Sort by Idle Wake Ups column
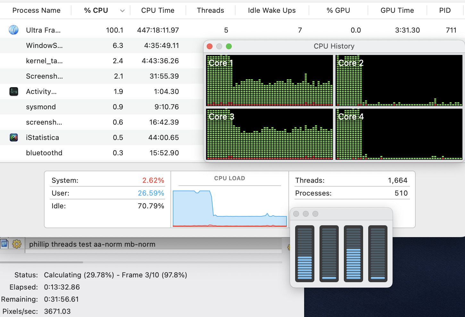This screenshot has width=465, height=317. pyautogui.click(x=271, y=11)
